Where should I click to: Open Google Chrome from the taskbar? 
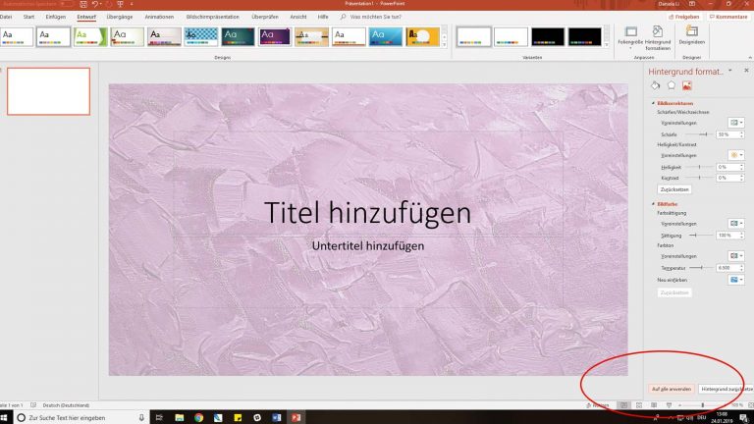(198, 417)
